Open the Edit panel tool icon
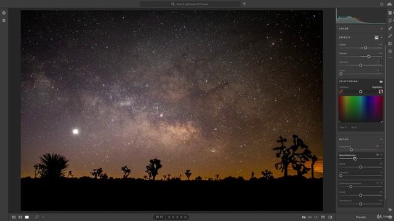394x221 pixels. [x=390, y=13]
